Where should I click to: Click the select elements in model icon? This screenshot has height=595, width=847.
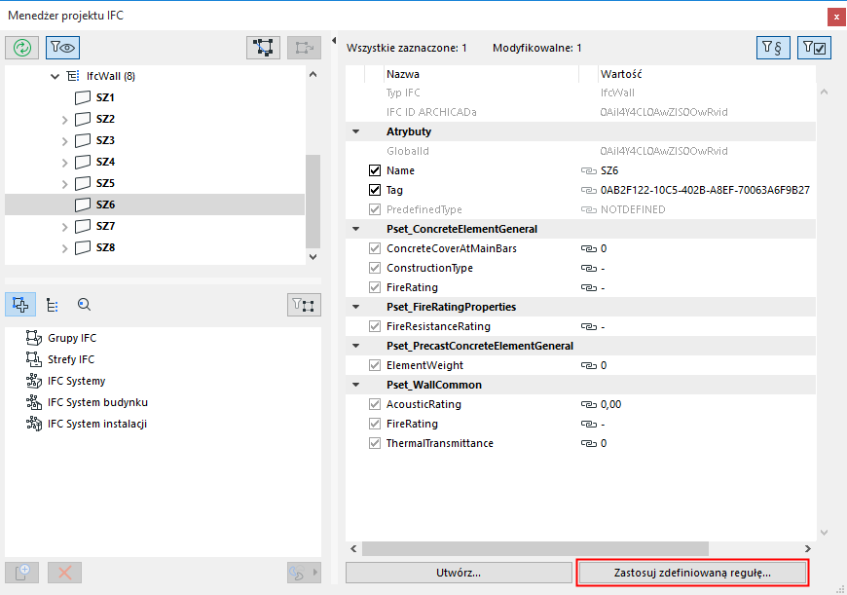(x=264, y=48)
